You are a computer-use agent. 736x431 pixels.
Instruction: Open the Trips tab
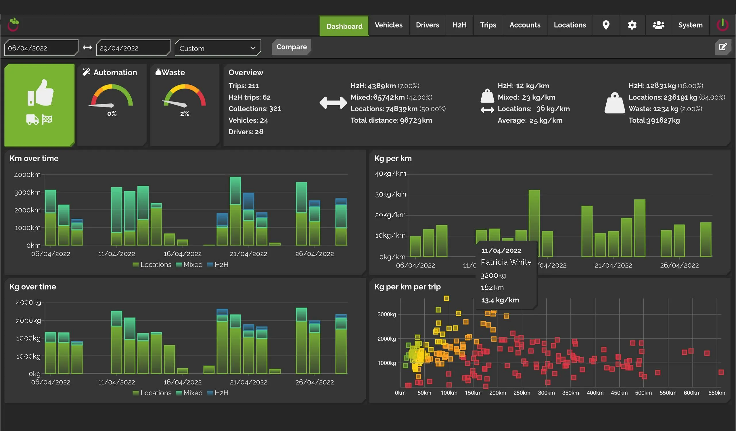(x=488, y=25)
